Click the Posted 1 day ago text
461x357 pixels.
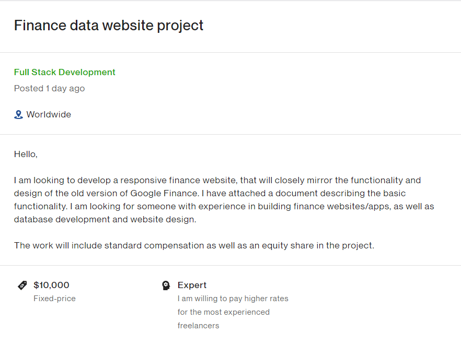[49, 88]
